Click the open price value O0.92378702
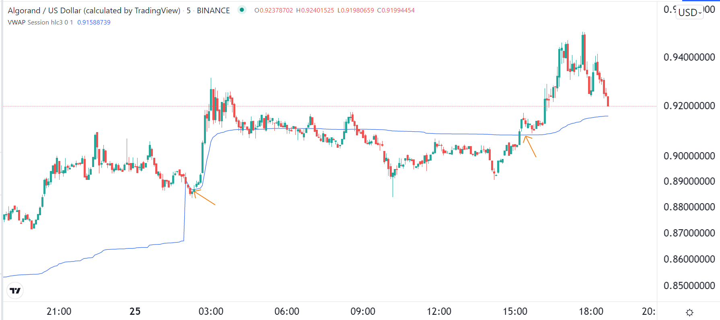 tap(274, 10)
